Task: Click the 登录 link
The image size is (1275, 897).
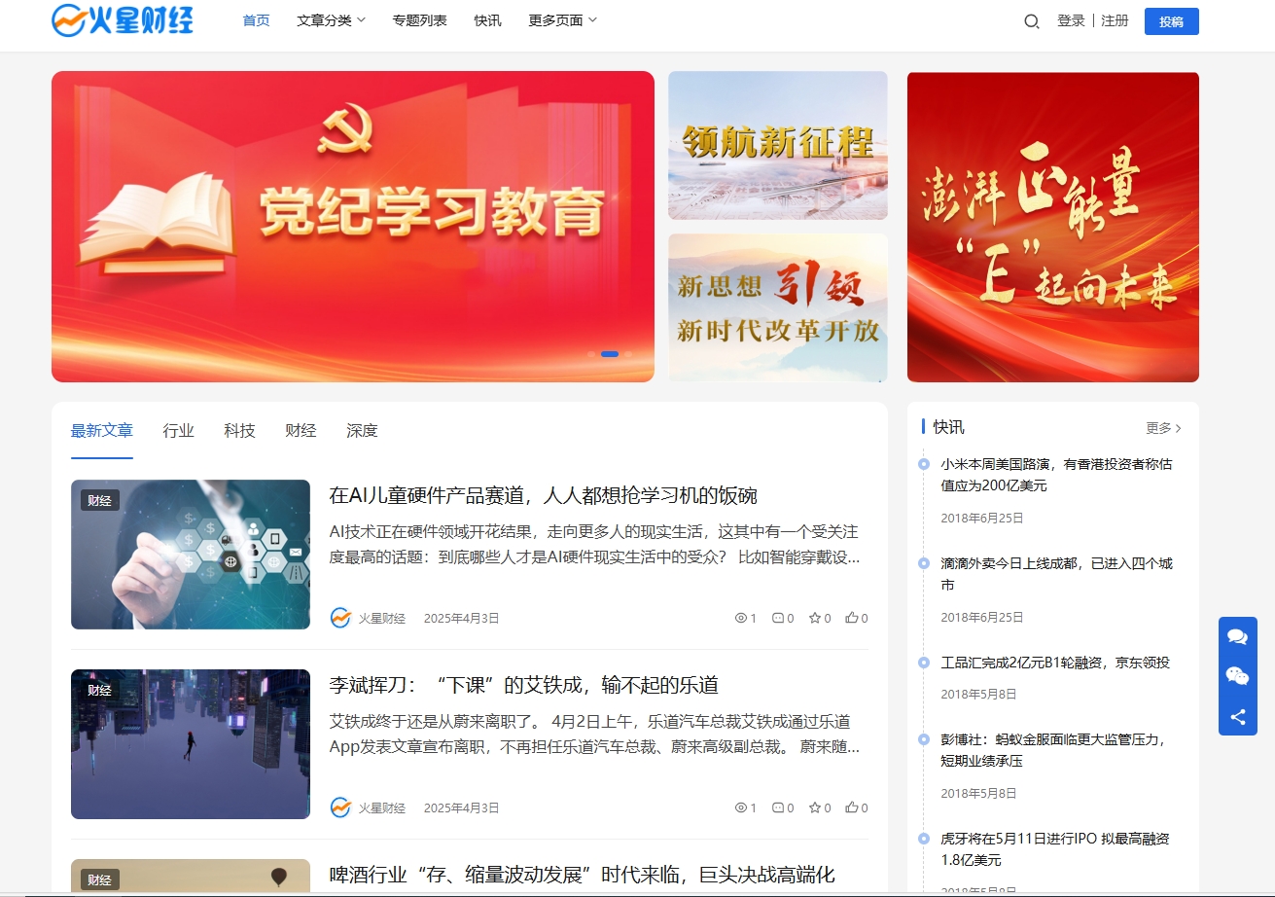Action: [1071, 20]
